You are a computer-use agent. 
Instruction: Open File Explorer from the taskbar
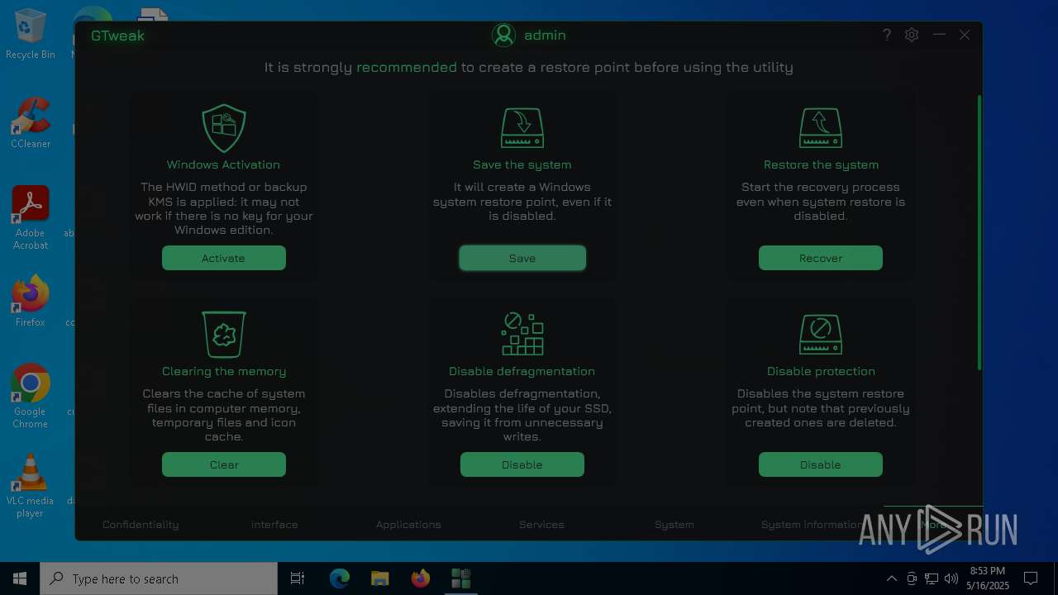pos(379,578)
